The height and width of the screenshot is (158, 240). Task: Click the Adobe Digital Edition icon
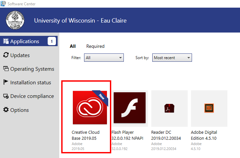(x=209, y=108)
